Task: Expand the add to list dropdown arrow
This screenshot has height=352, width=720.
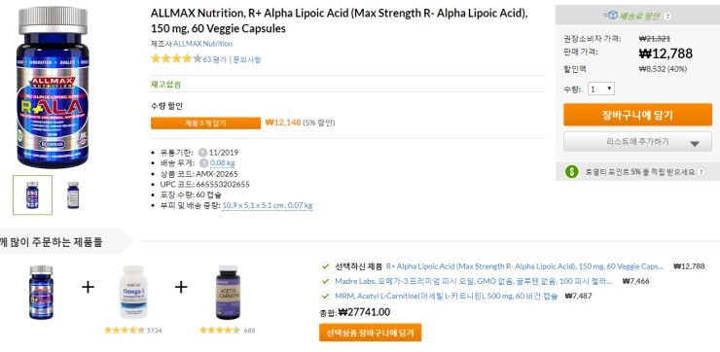Action: tap(695, 144)
